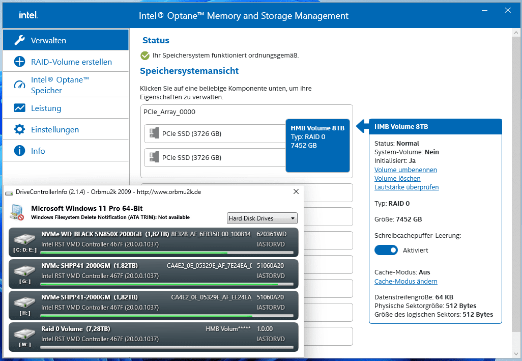Click the Physische Sektorgröße: 512 Bytes text
The image size is (522, 361).
(x=425, y=306)
